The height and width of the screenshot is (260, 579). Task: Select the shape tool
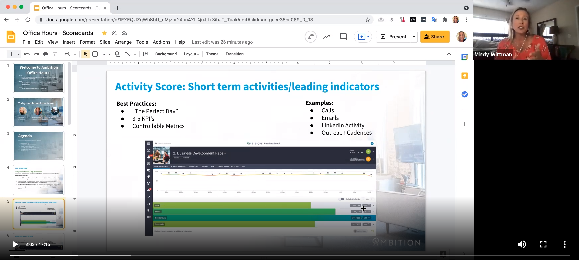click(x=118, y=54)
